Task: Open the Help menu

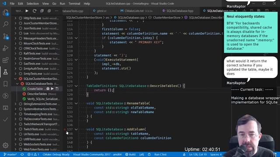Action: (87, 3)
